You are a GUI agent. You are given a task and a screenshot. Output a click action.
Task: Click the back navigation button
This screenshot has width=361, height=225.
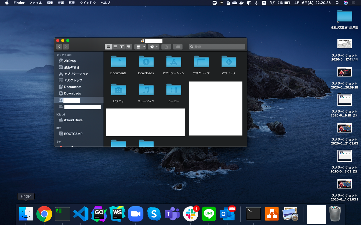[x=59, y=47]
